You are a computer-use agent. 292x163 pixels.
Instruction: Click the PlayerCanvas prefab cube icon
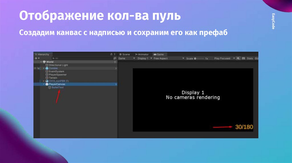point(47,84)
